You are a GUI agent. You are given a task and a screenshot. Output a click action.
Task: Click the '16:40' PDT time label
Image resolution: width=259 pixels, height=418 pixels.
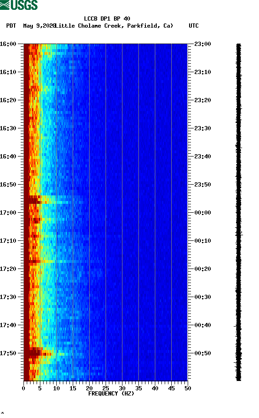[x=8, y=157]
